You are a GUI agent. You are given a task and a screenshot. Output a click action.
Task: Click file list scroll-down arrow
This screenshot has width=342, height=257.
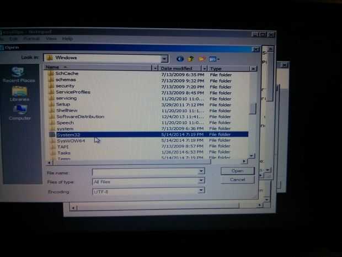pos(252,156)
